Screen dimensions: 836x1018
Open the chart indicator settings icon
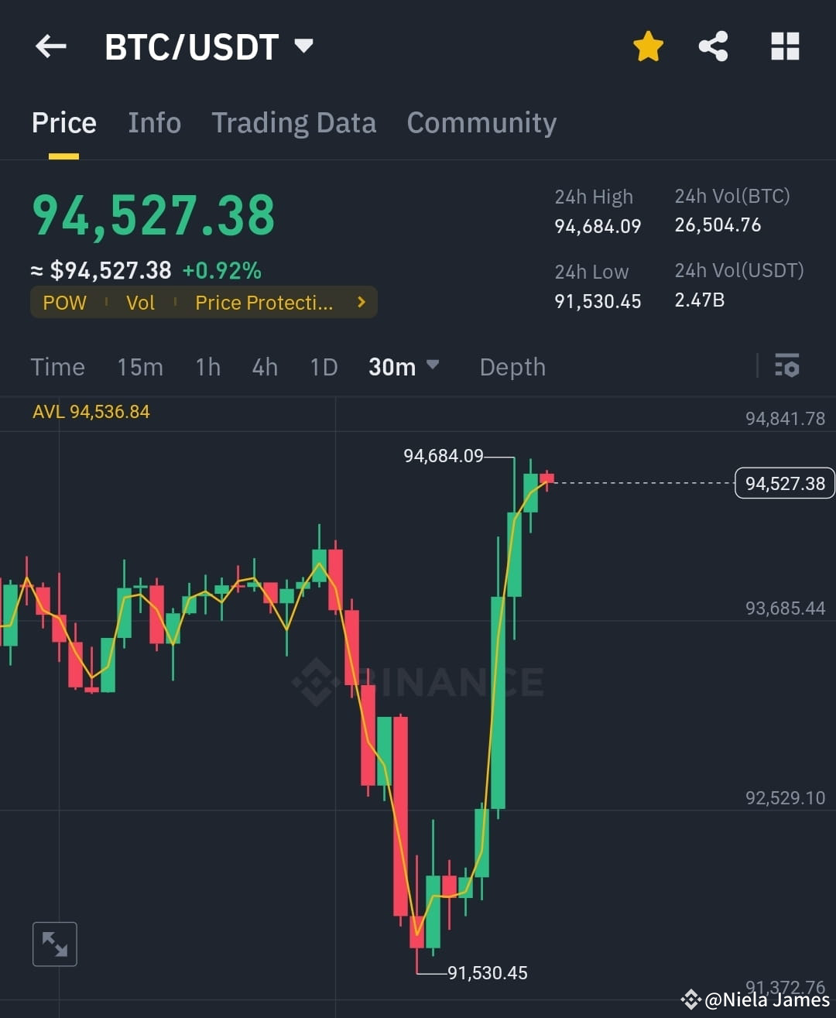click(x=786, y=366)
